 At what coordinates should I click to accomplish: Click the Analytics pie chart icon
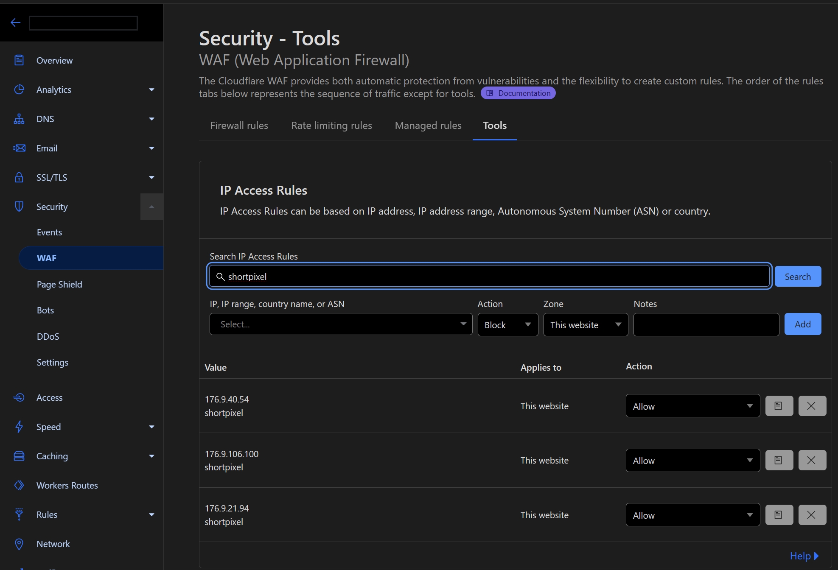(x=19, y=89)
